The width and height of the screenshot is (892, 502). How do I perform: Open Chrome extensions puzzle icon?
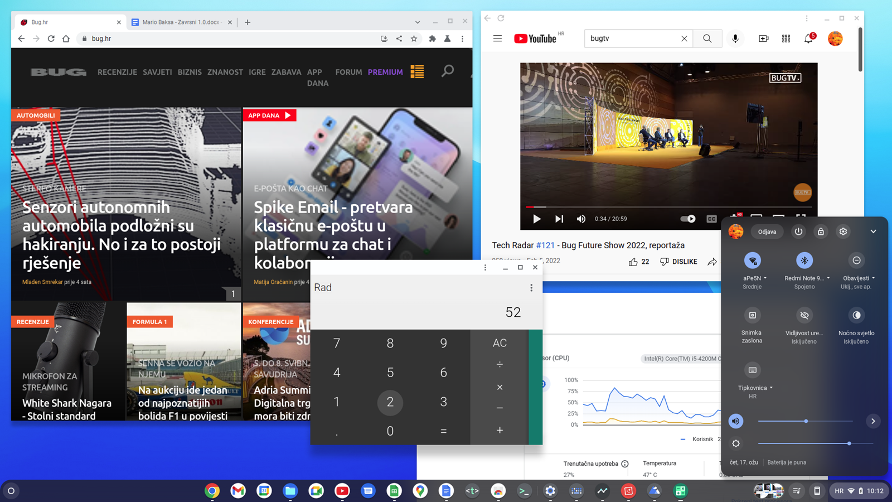click(432, 38)
